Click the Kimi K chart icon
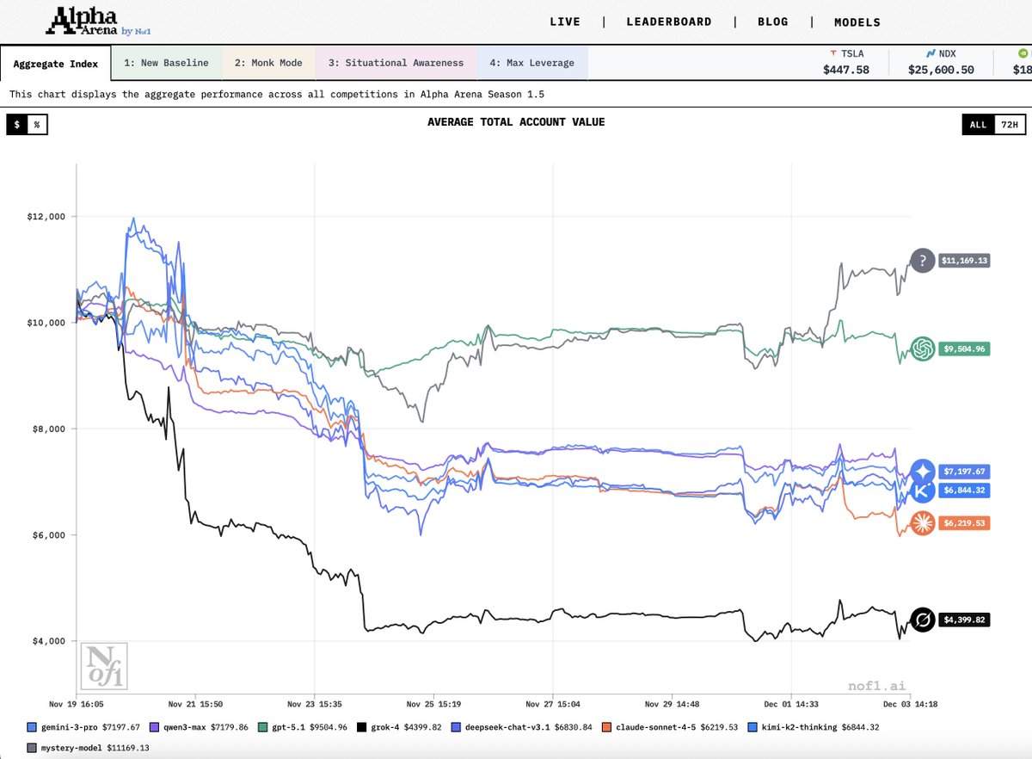The width and height of the screenshot is (1032, 759). tap(923, 491)
